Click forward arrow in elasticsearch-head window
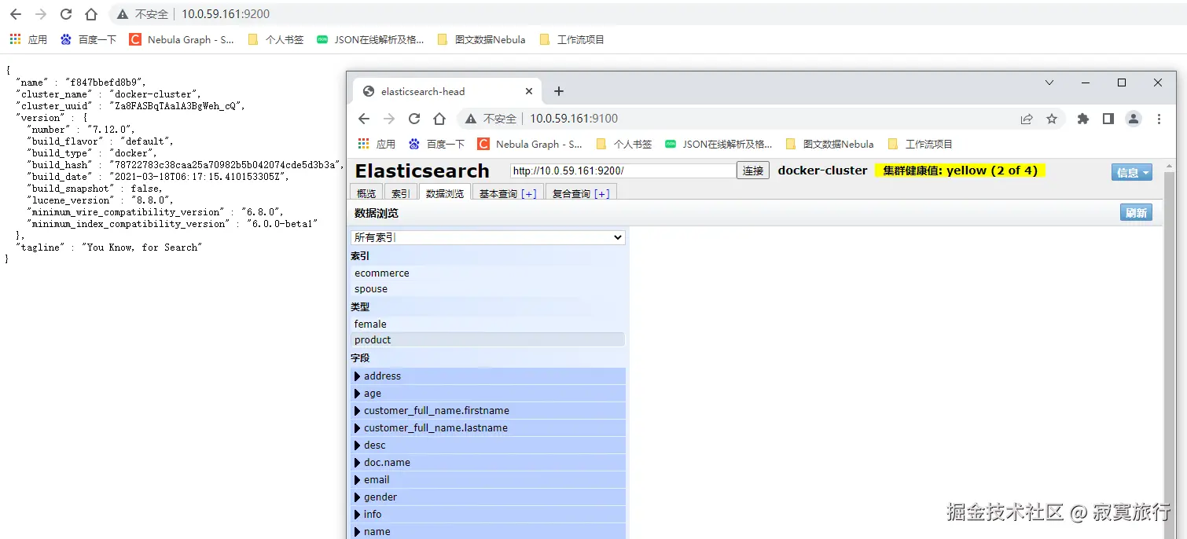Screen dimensions: 1187x539 [x=389, y=119]
